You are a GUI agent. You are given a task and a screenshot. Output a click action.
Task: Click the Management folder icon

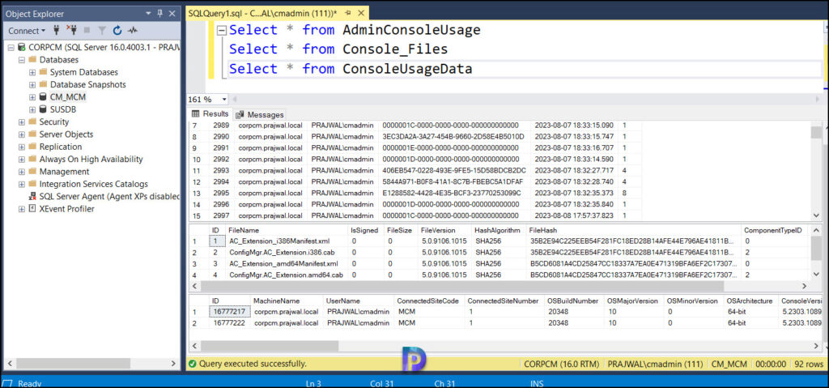32,172
